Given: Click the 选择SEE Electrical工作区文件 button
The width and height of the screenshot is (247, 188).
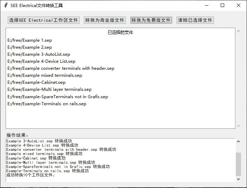Looking at the screenshot, I should click(x=44, y=20).
